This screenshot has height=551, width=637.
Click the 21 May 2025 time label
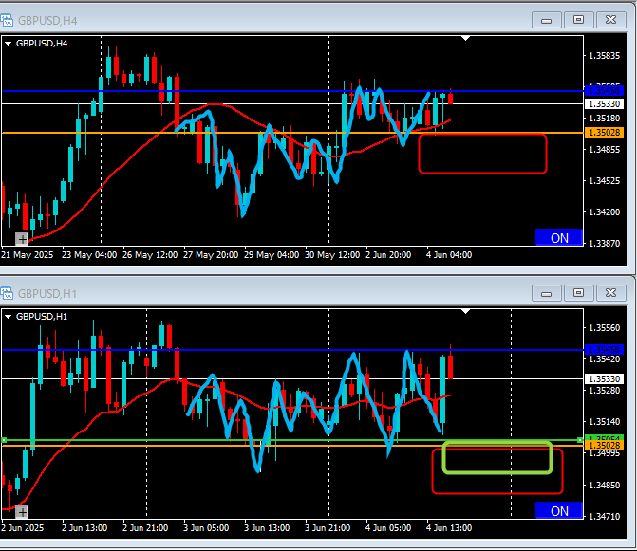pos(28,255)
